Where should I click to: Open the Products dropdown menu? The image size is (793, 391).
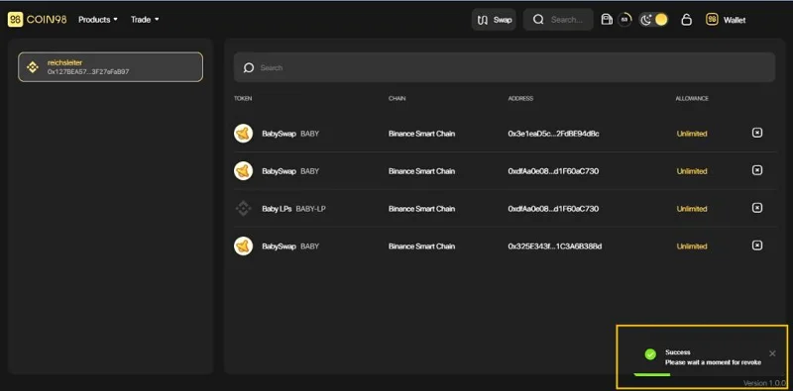tap(97, 19)
